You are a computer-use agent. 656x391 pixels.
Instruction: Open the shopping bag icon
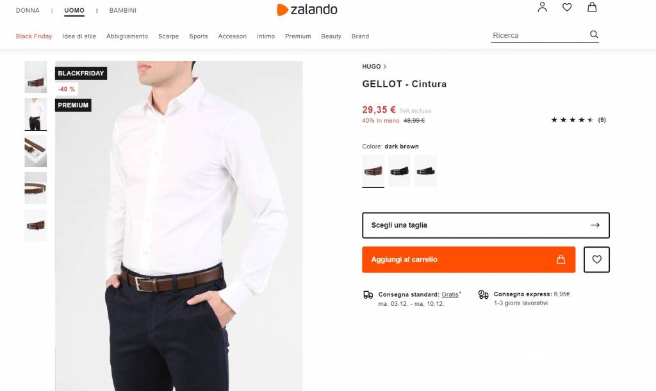click(x=592, y=8)
